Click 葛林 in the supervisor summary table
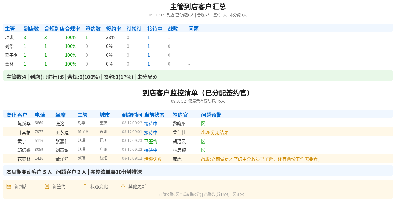 click(9, 64)
